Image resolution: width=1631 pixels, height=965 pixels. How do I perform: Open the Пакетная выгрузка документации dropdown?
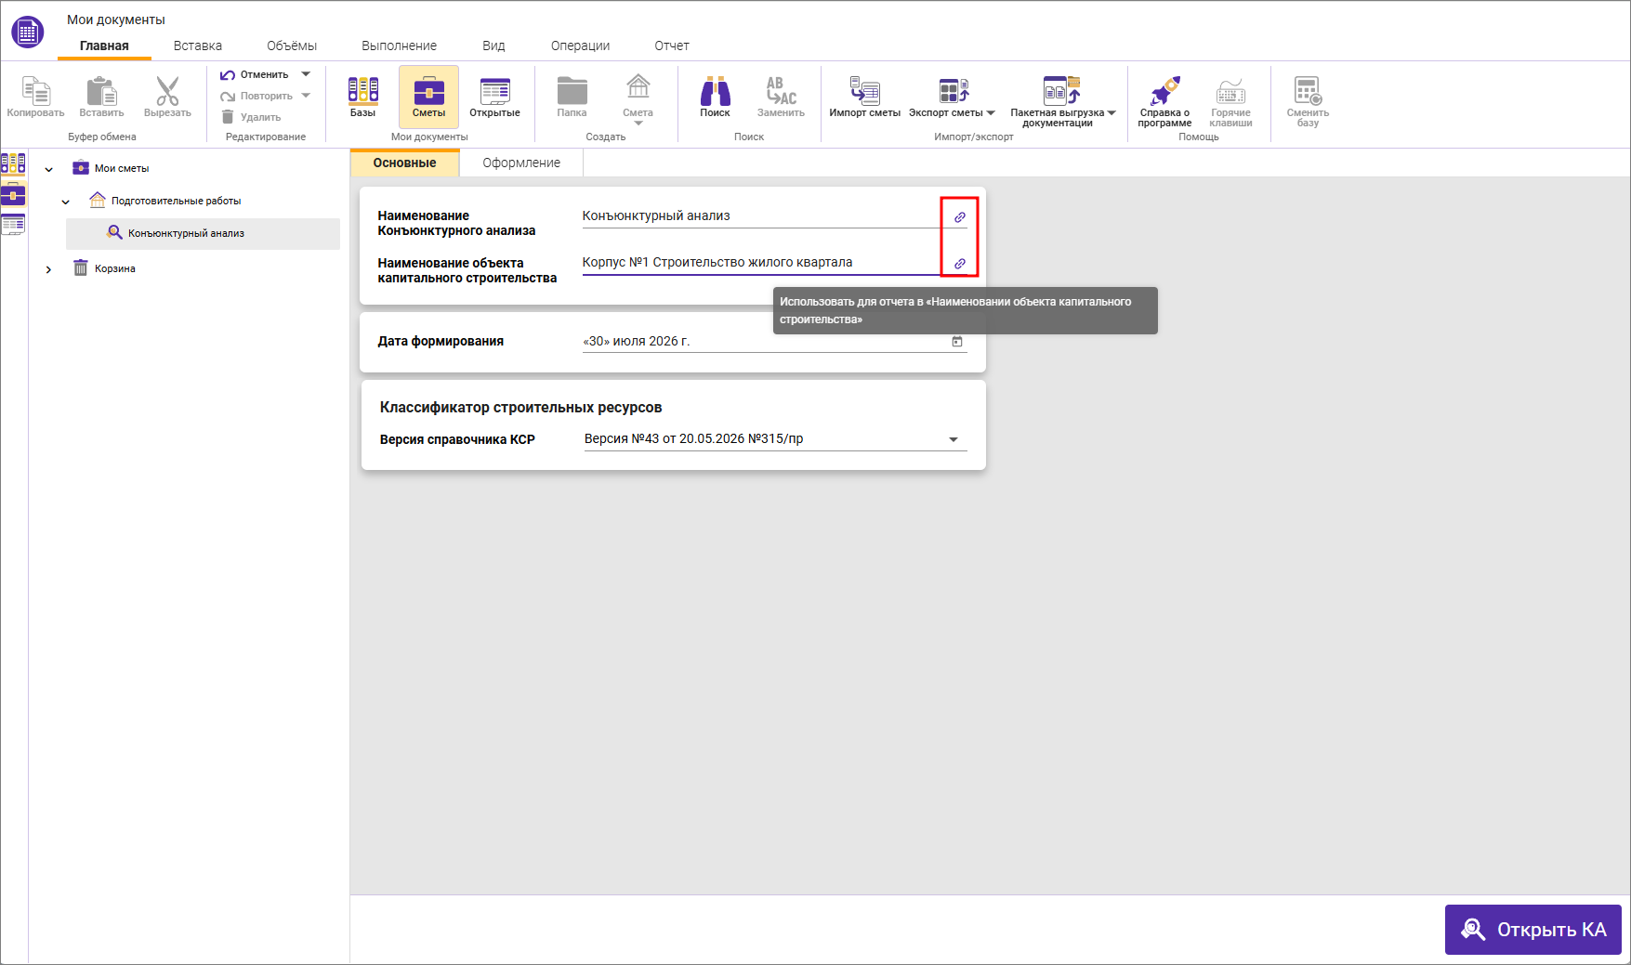pos(1111,113)
